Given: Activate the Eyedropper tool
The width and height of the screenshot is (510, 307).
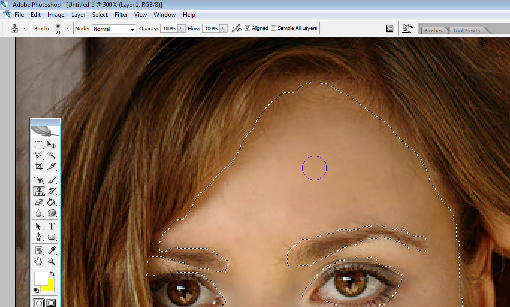Looking at the screenshot, I should pos(52,250).
